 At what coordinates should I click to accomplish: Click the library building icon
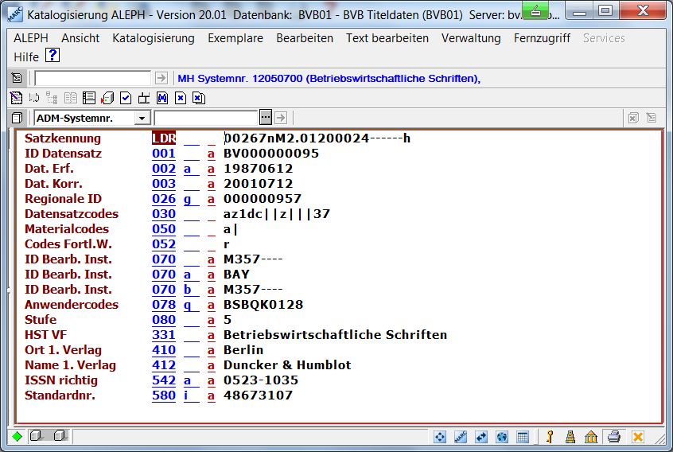[x=591, y=437]
